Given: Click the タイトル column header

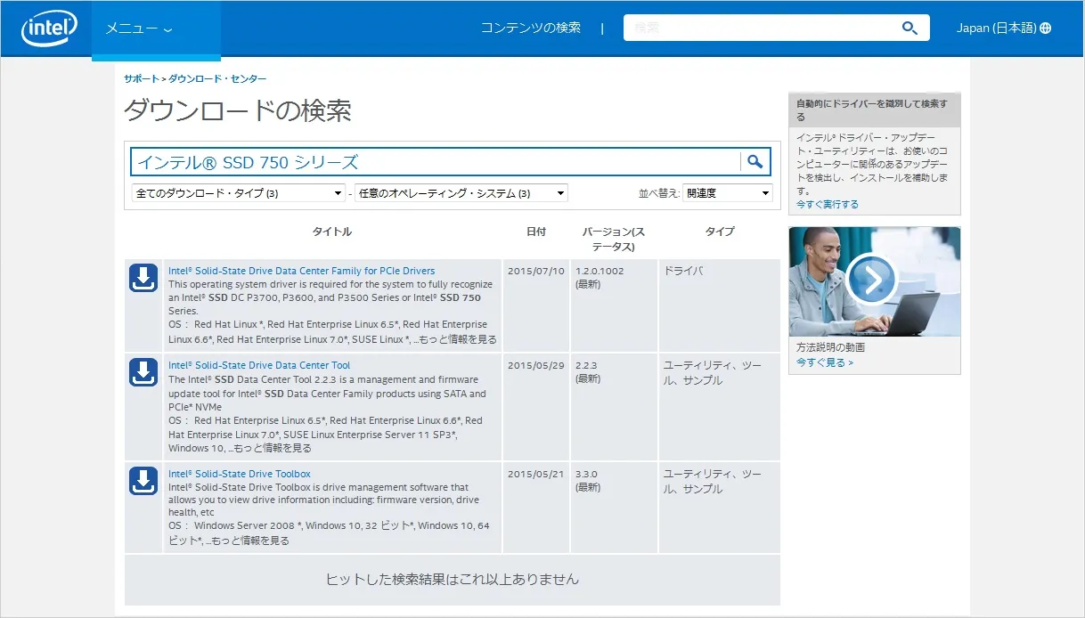Looking at the screenshot, I should click(x=331, y=232).
